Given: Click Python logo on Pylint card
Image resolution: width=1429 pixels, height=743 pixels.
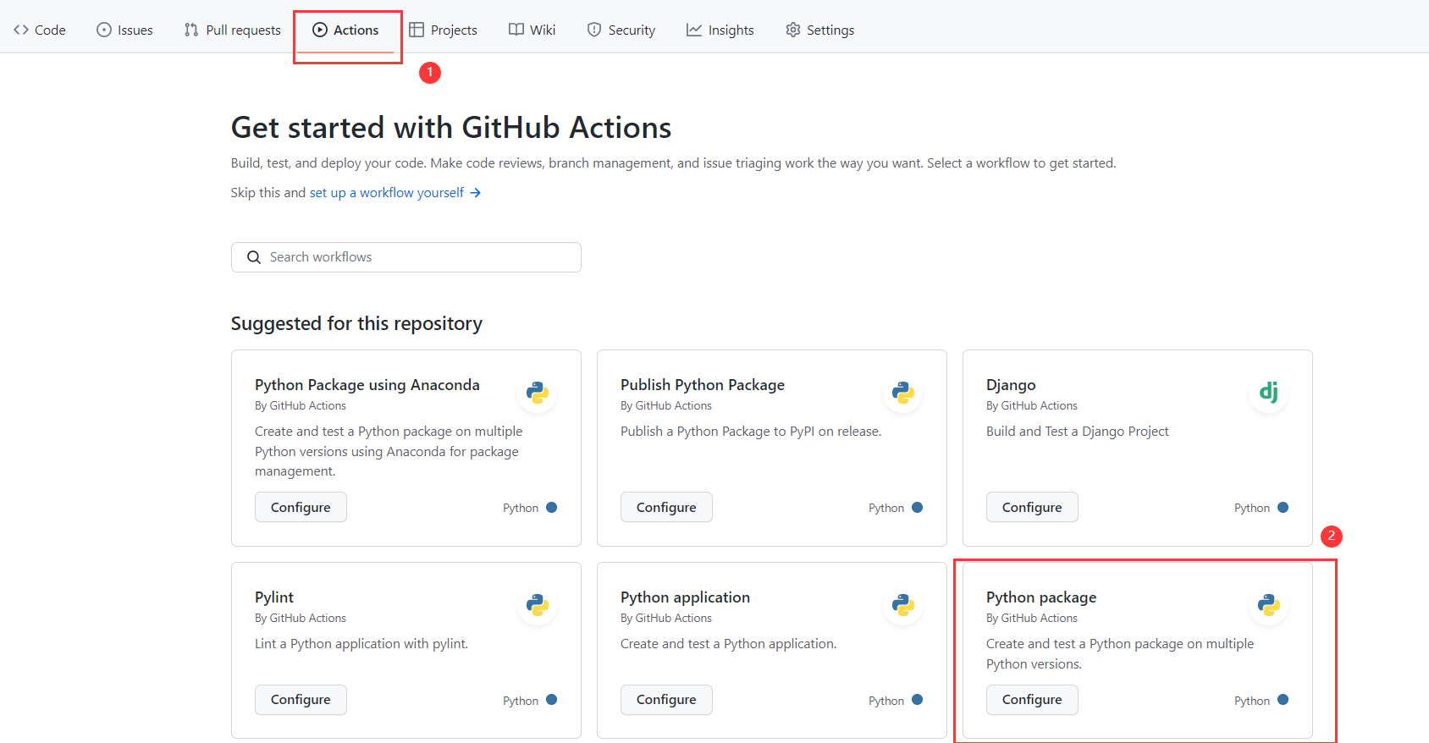Looking at the screenshot, I should click(x=538, y=605).
